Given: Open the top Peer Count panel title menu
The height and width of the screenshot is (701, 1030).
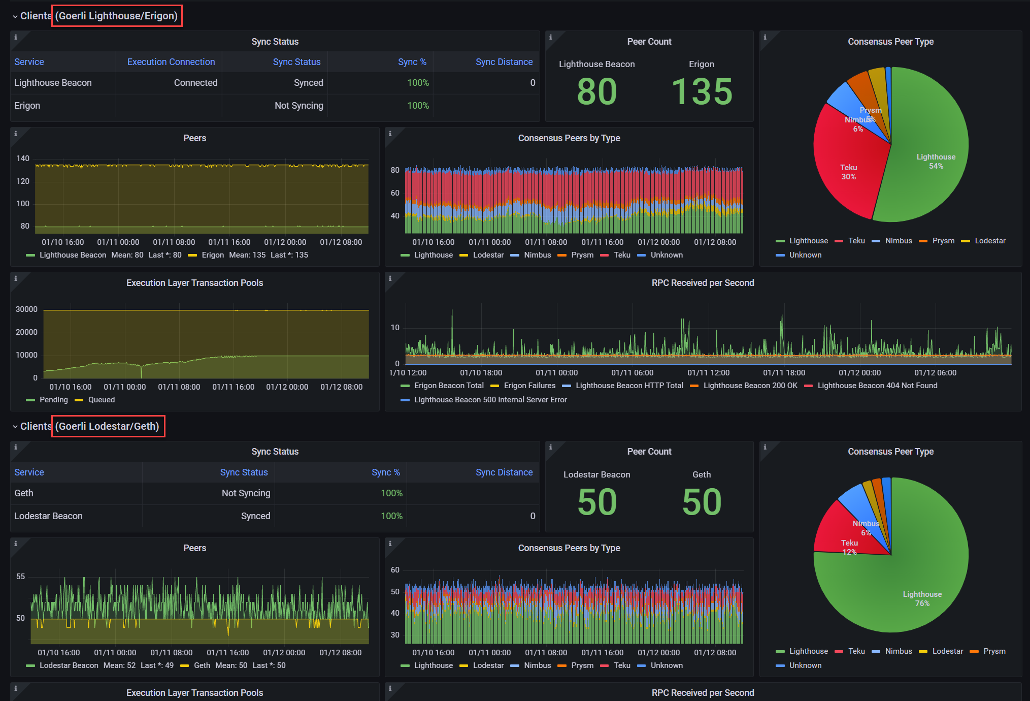Looking at the screenshot, I should pyautogui.click(x=649, y=42).
